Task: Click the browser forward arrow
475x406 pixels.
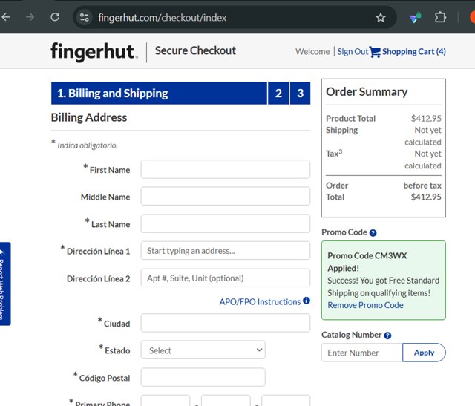Action: click(x=30, y=17)
